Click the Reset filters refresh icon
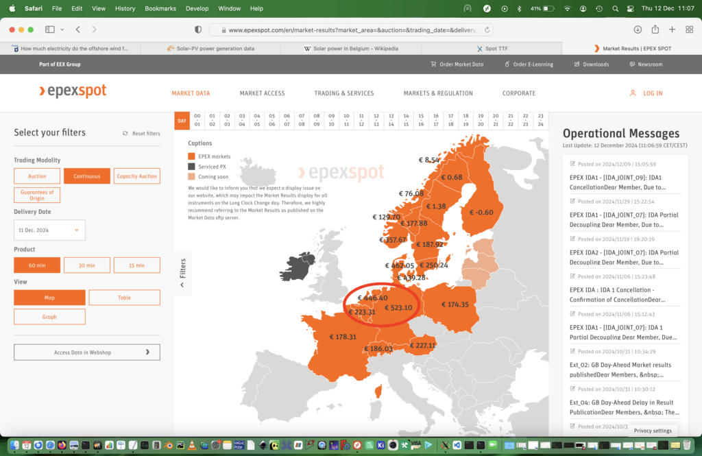This screenshot has width=702, height=456. [x=125, y=134]
